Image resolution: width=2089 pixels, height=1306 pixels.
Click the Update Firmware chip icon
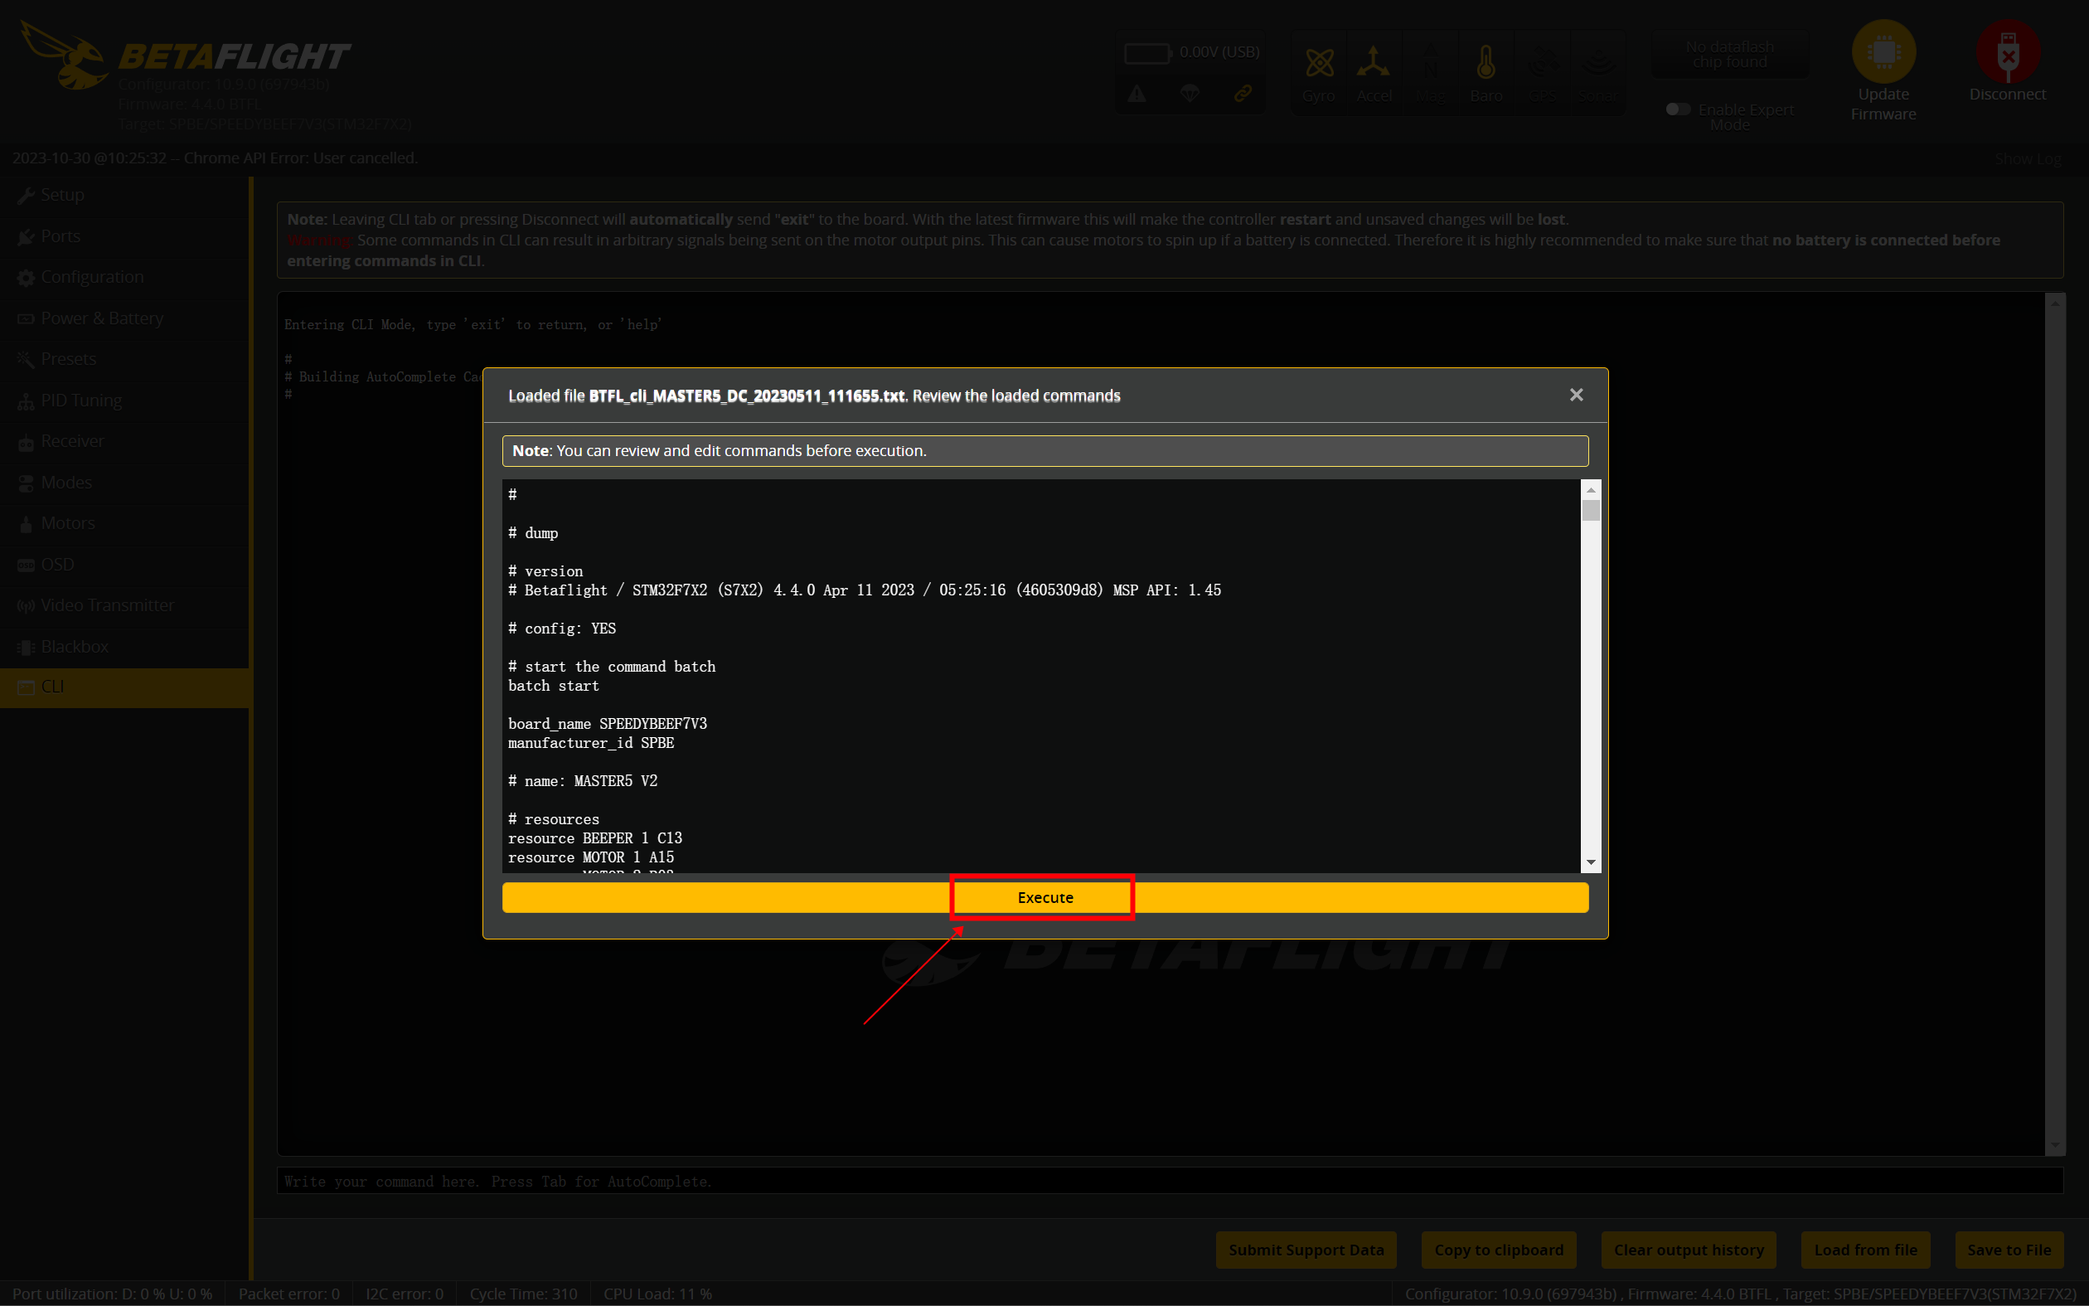coord(1883,51)
